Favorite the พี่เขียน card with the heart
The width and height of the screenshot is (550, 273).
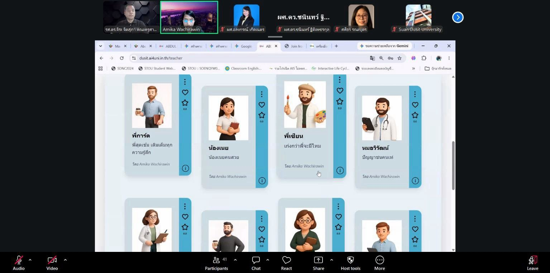[340, 91]
